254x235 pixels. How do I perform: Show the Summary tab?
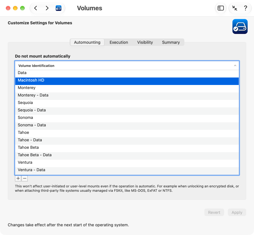click(171, 42)
